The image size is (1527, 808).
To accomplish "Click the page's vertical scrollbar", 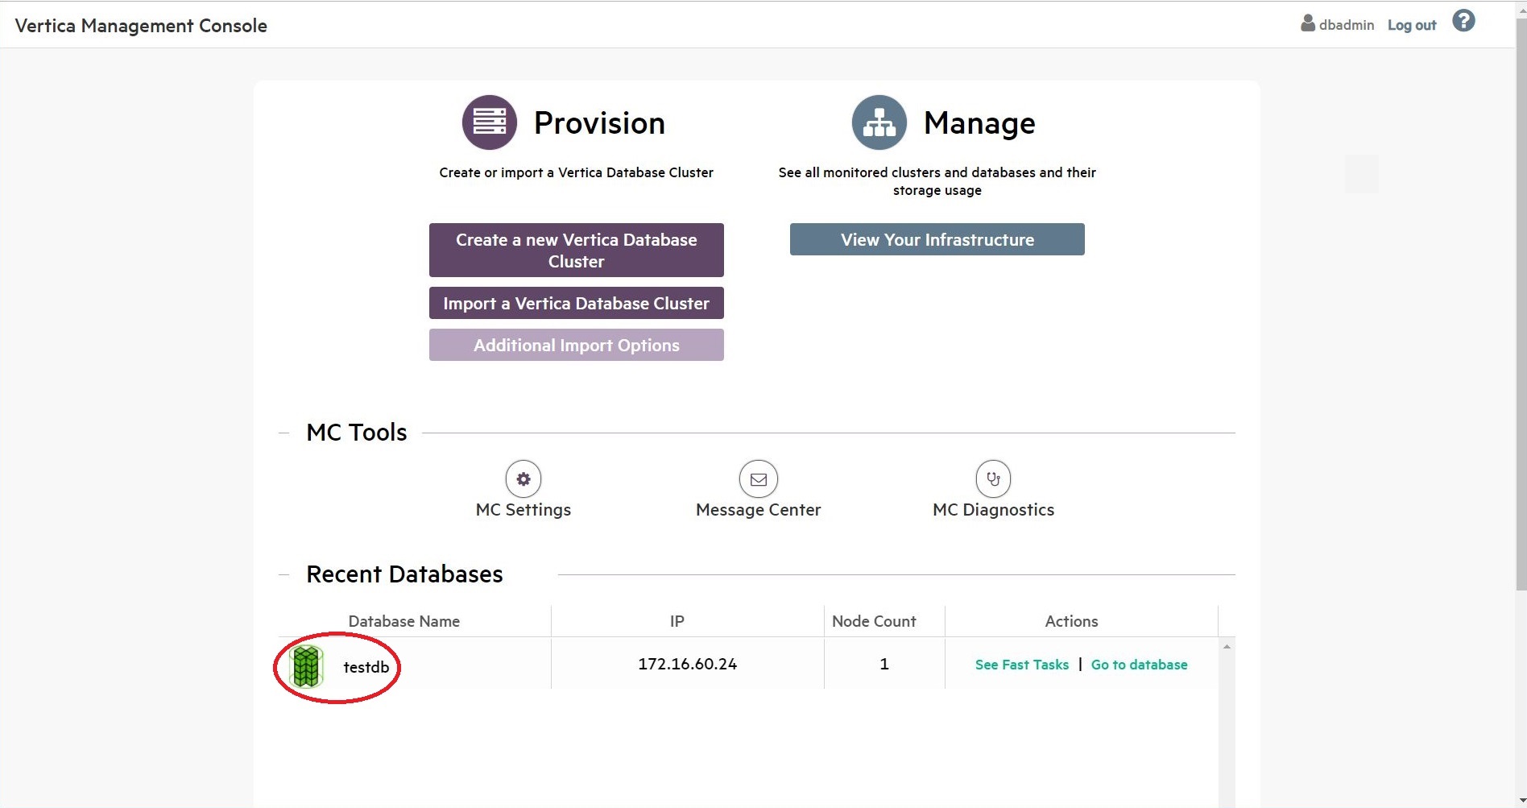I will click(1521, 322).
